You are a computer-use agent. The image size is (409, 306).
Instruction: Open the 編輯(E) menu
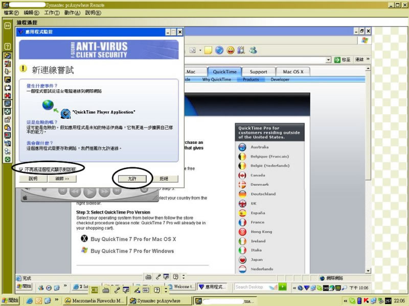point(31,12)
